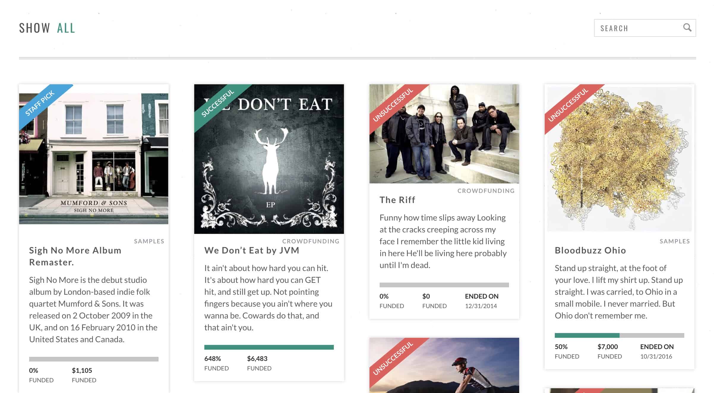Open the ALL filter dropdown
The image size is (714, 393).
tap(66, 28)
